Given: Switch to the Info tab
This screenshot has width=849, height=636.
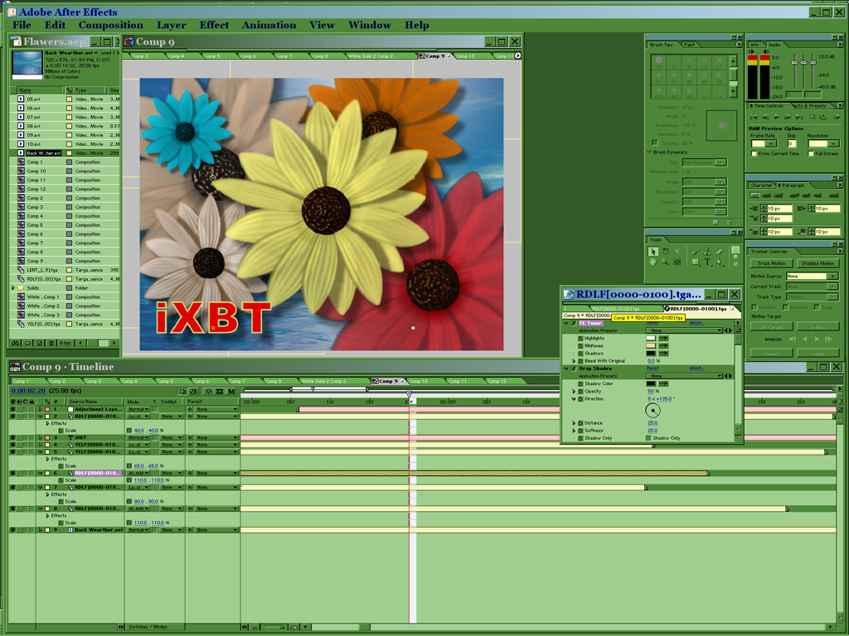Looking at the screenshot, I should coord(754,45).
